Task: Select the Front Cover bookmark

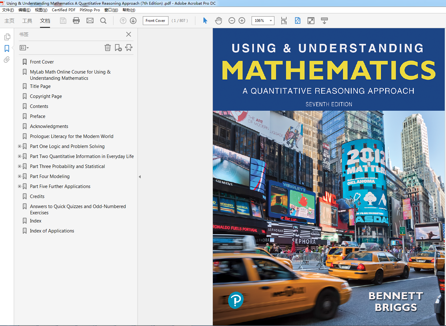Action: (42, 62)
